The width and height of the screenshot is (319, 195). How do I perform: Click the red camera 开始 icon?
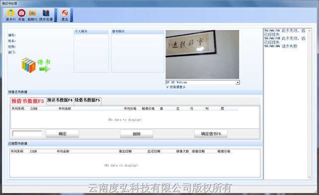coord(21,13)
